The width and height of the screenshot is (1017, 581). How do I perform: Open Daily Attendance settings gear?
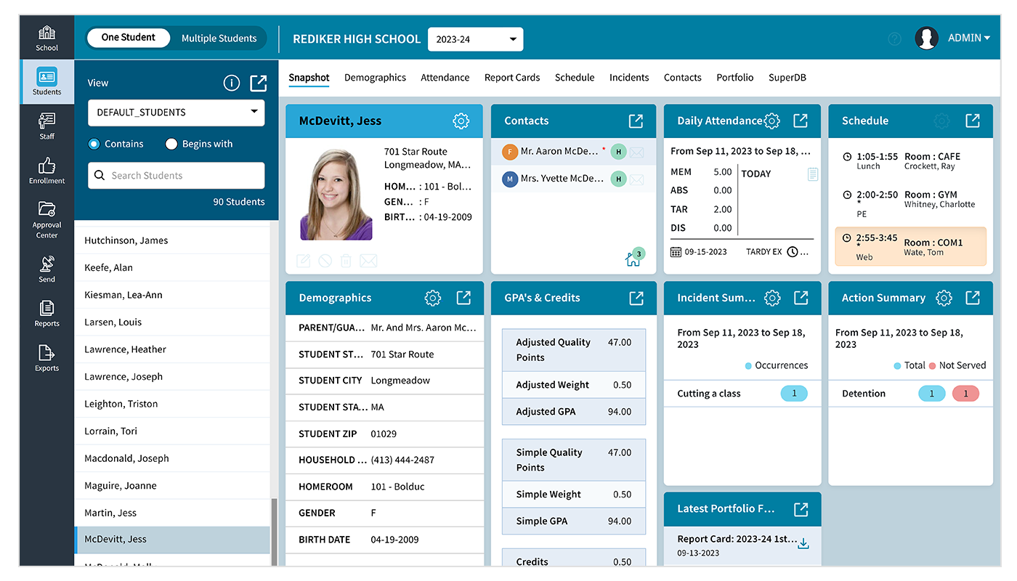[x=771, y=121]
